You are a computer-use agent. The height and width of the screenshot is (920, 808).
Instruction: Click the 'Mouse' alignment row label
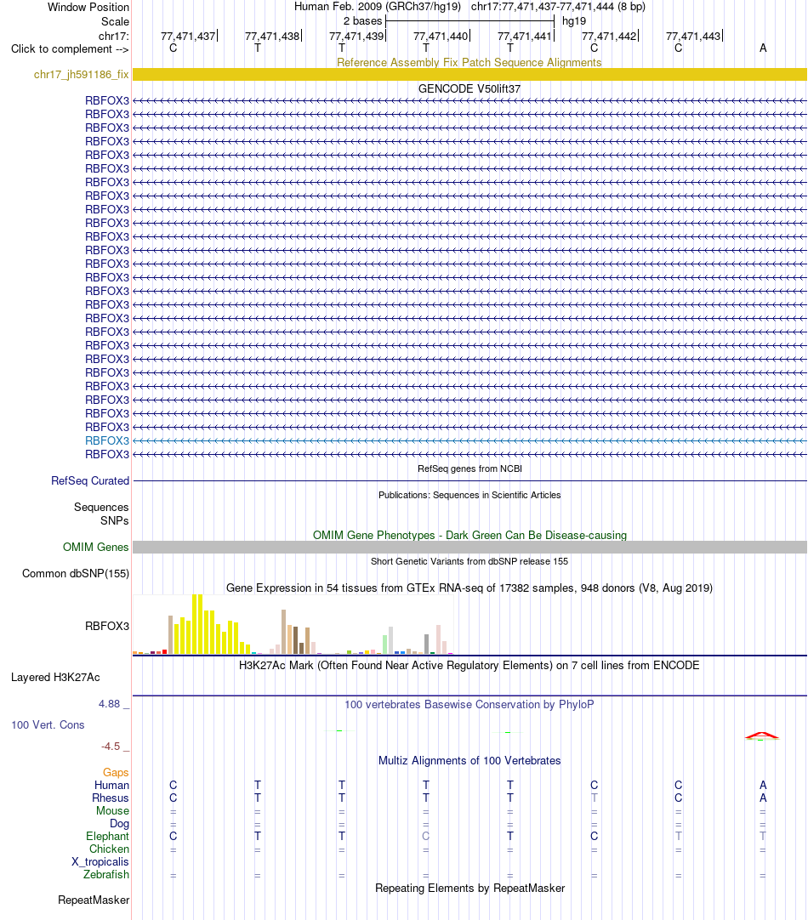point(112,811)
